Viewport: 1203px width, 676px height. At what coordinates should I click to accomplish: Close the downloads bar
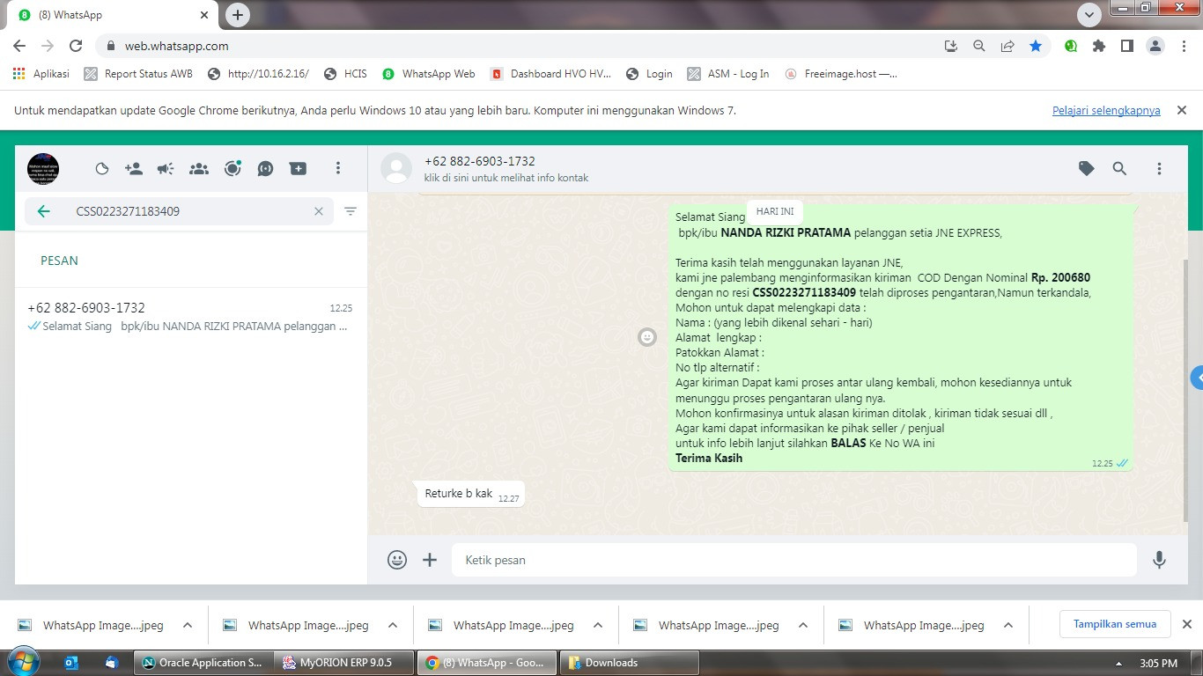click(1186, 624)
